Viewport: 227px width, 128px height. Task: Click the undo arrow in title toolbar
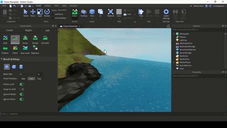point(15,6)
